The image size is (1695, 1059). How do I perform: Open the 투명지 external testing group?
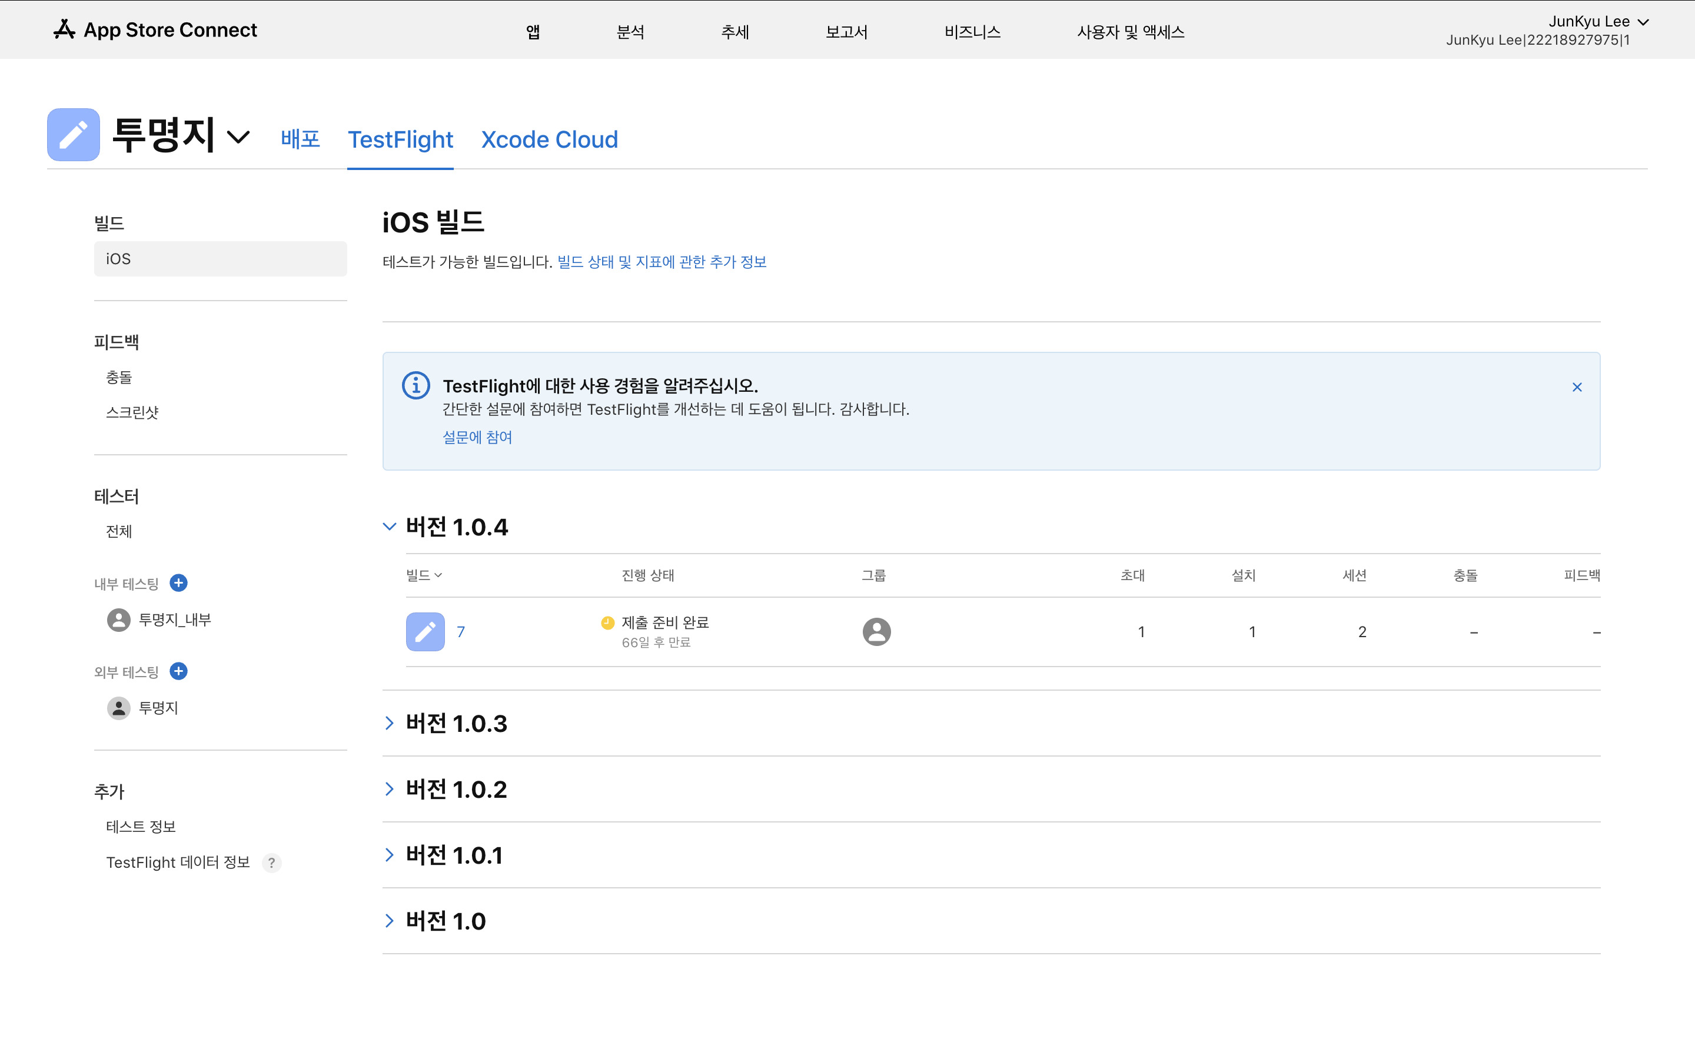158,708
